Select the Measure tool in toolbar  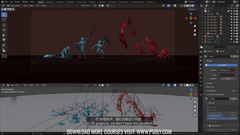(x=4, y=50)
